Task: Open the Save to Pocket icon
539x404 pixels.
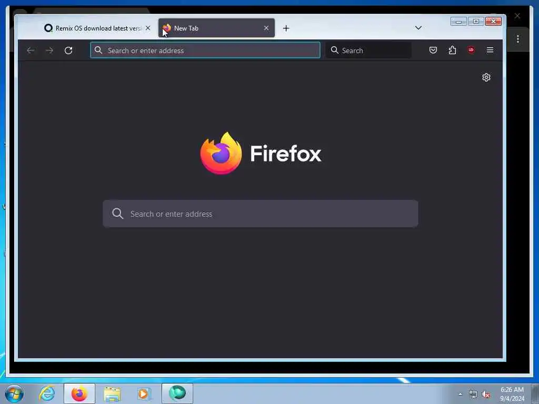Action: point(433,50)
